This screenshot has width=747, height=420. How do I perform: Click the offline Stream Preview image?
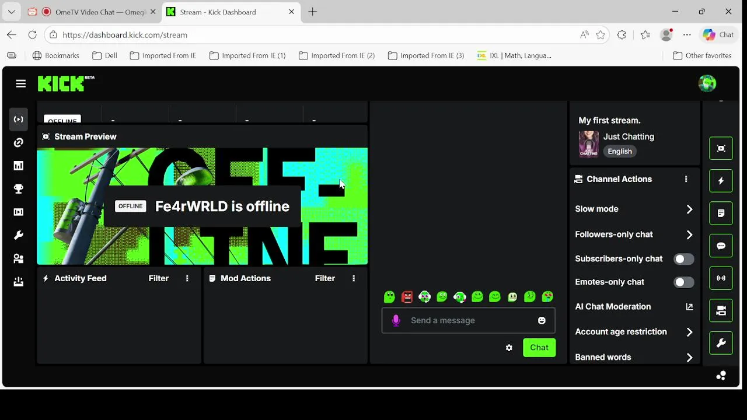[203, 206]
